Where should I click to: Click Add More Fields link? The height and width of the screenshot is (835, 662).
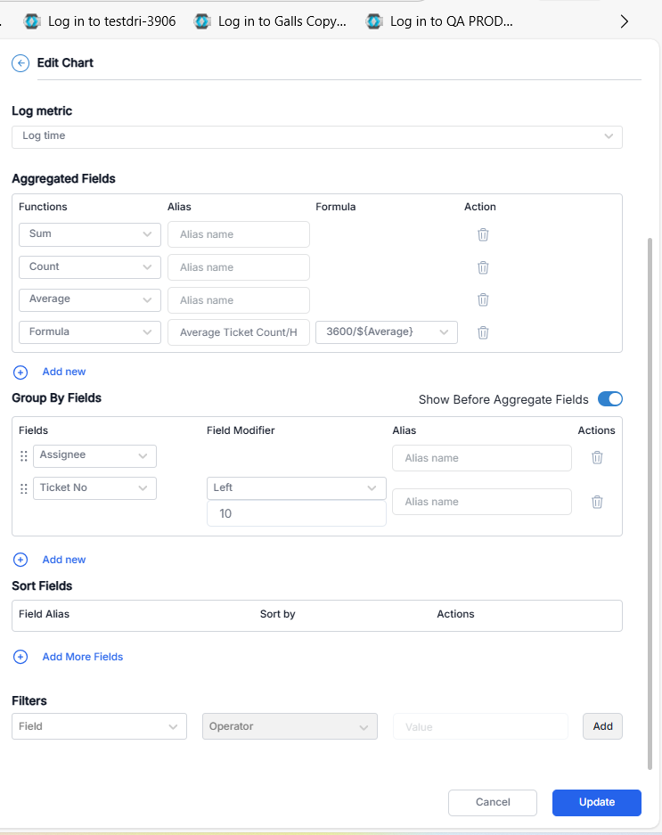coord(83,657)
